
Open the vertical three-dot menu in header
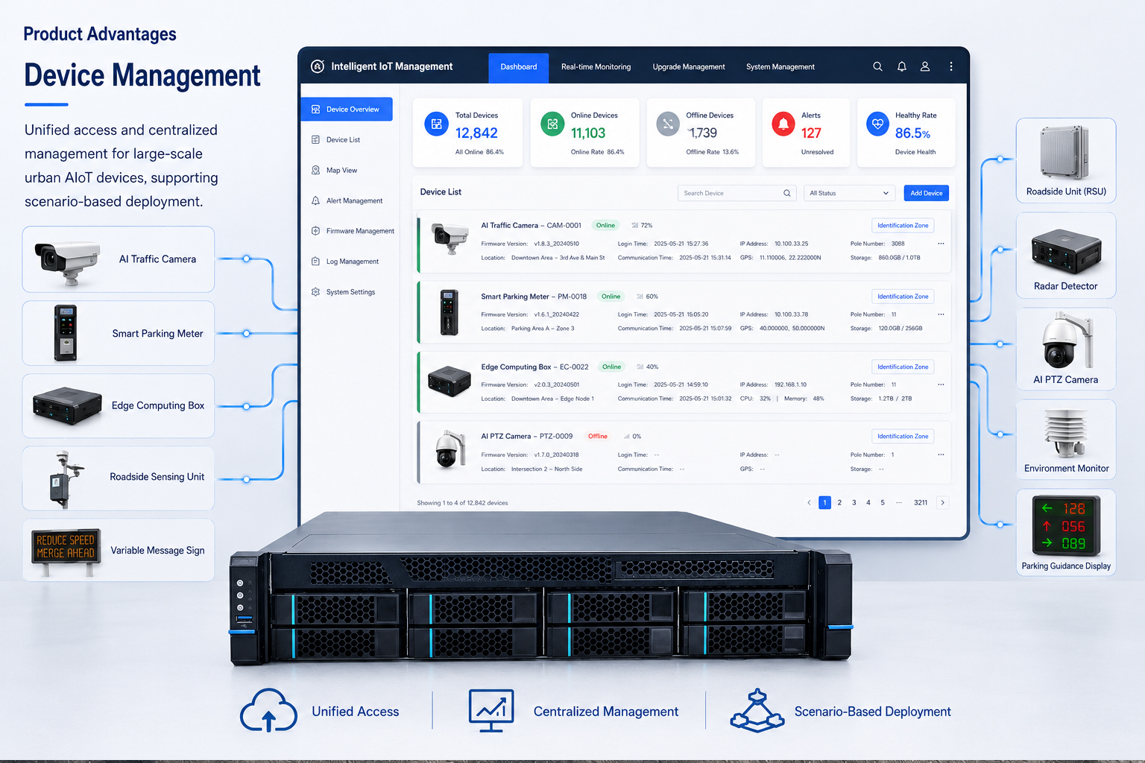[x=951, y=66]
